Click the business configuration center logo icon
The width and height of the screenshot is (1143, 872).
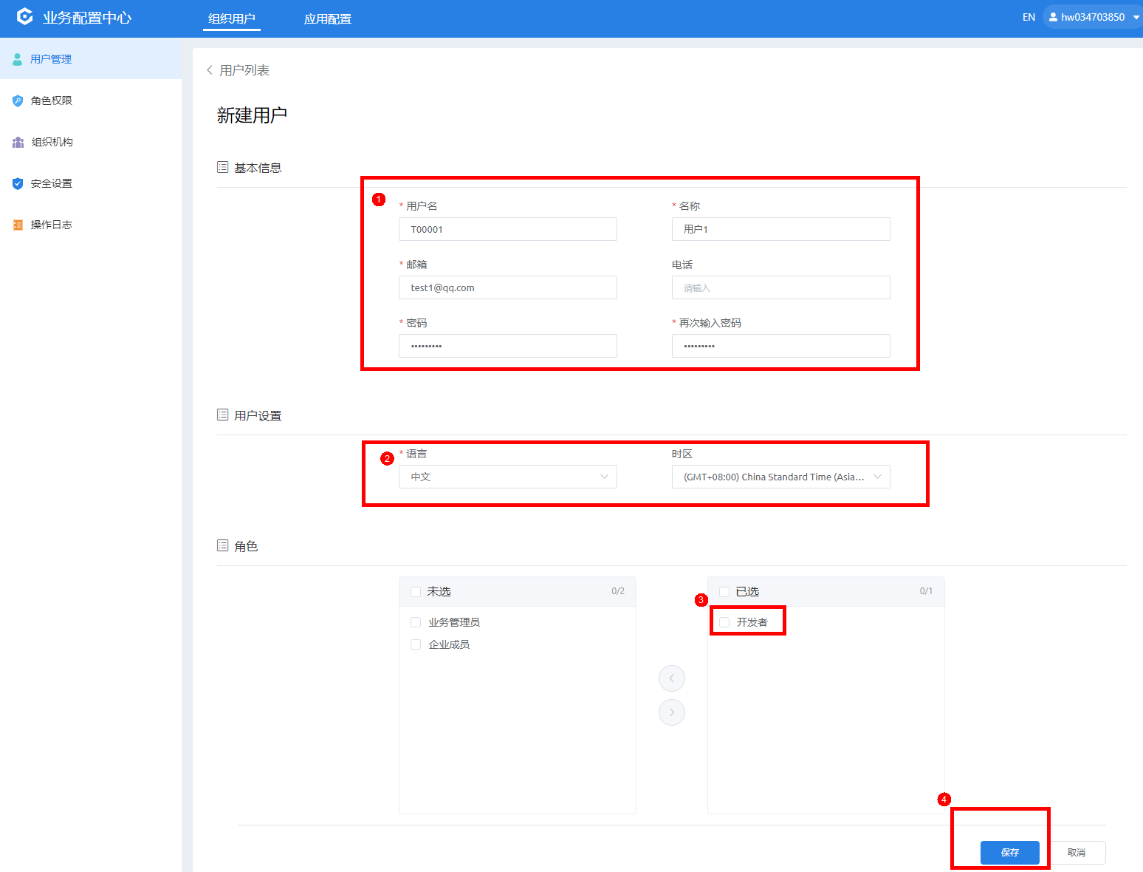(24, 17)
